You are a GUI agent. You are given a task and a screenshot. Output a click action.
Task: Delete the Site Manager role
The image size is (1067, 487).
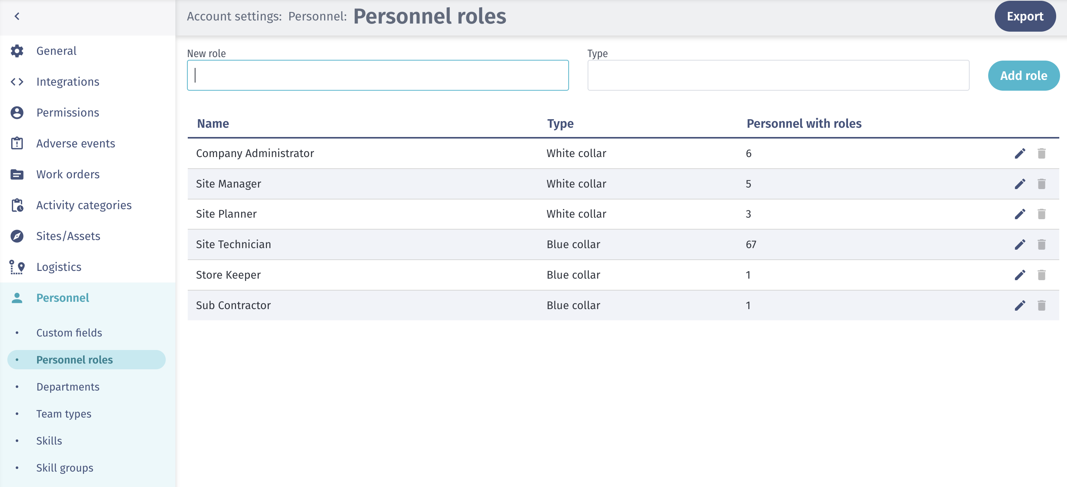coord(1042,184)
